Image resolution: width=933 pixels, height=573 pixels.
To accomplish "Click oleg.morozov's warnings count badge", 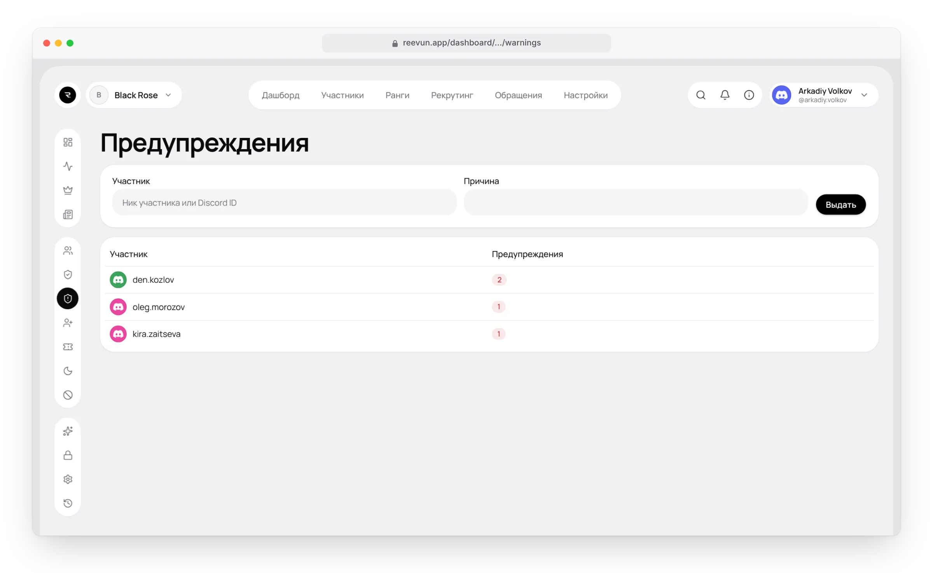I will 498,307.
